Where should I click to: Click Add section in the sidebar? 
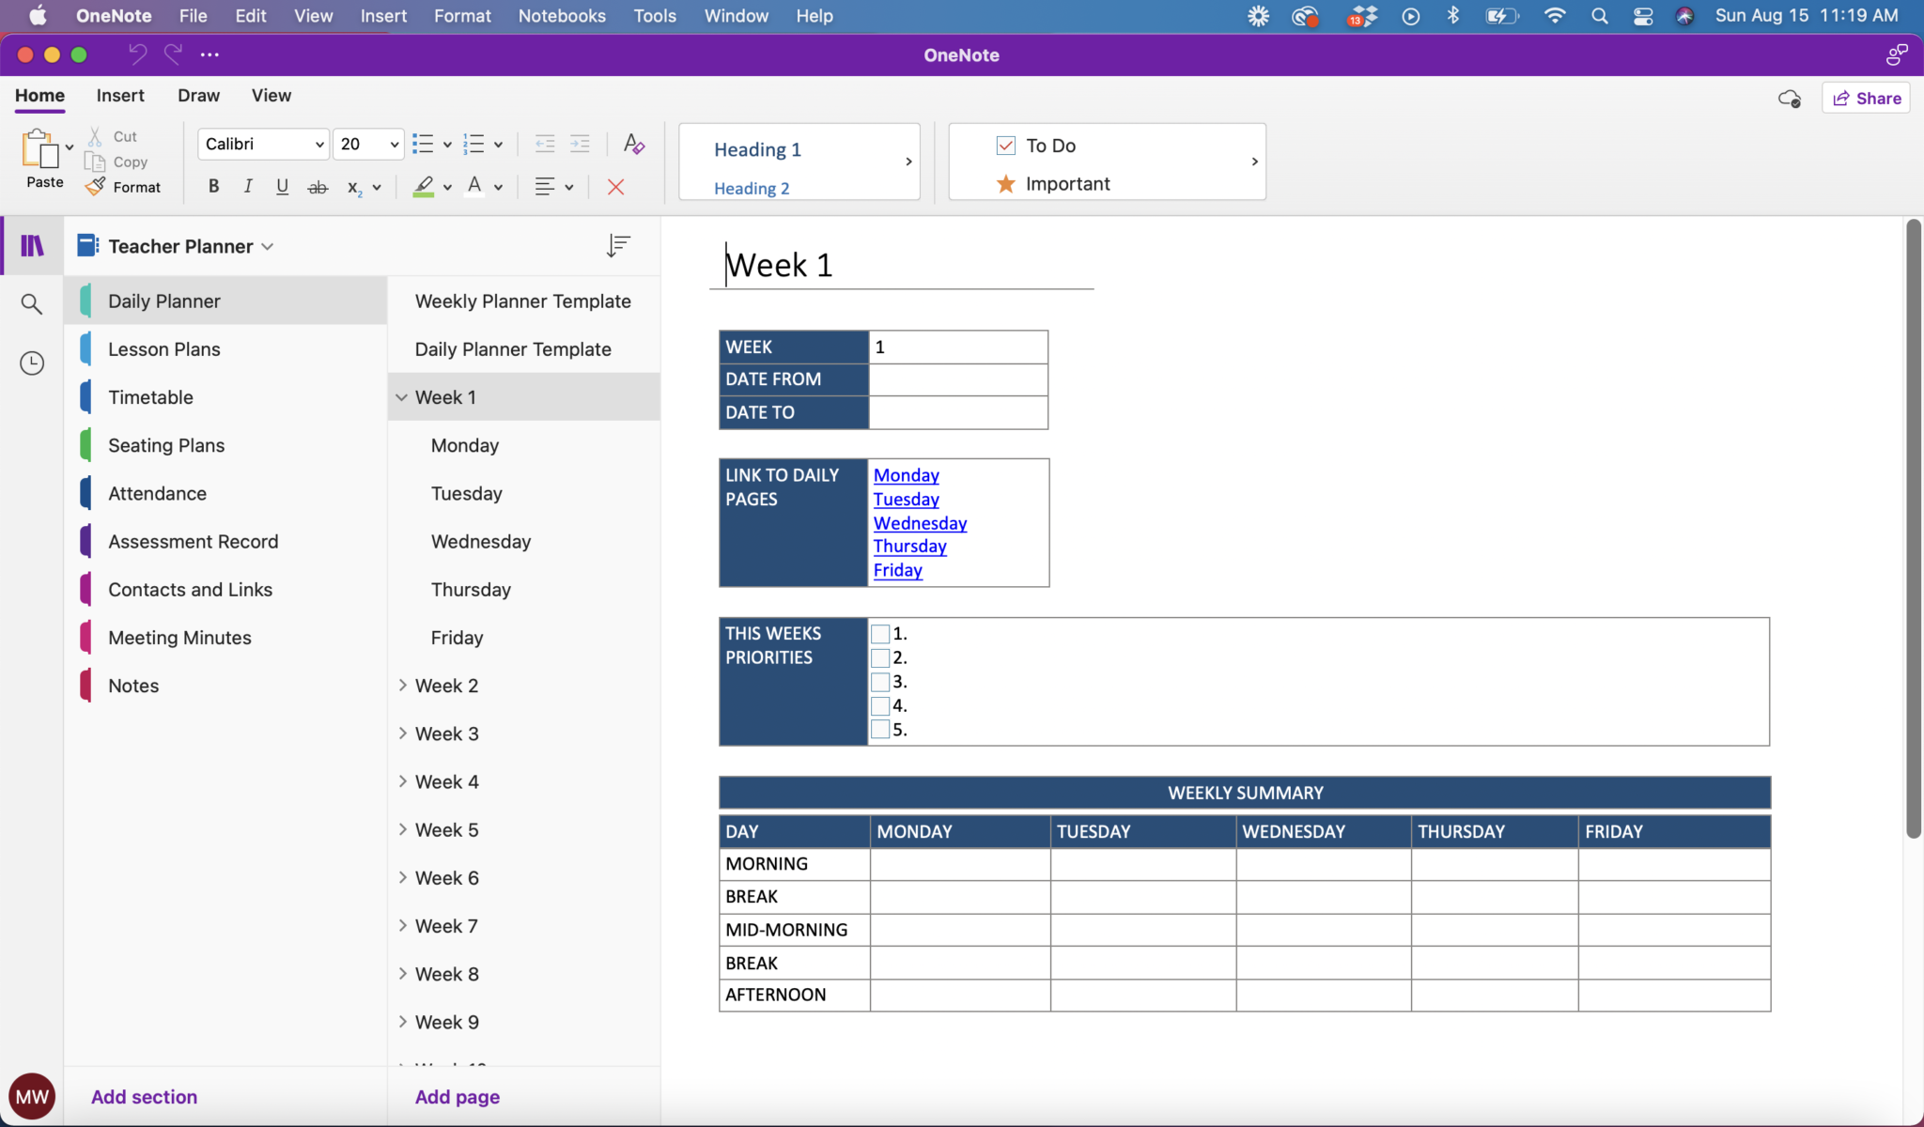pyautogui.click(x=144, y=1096)
